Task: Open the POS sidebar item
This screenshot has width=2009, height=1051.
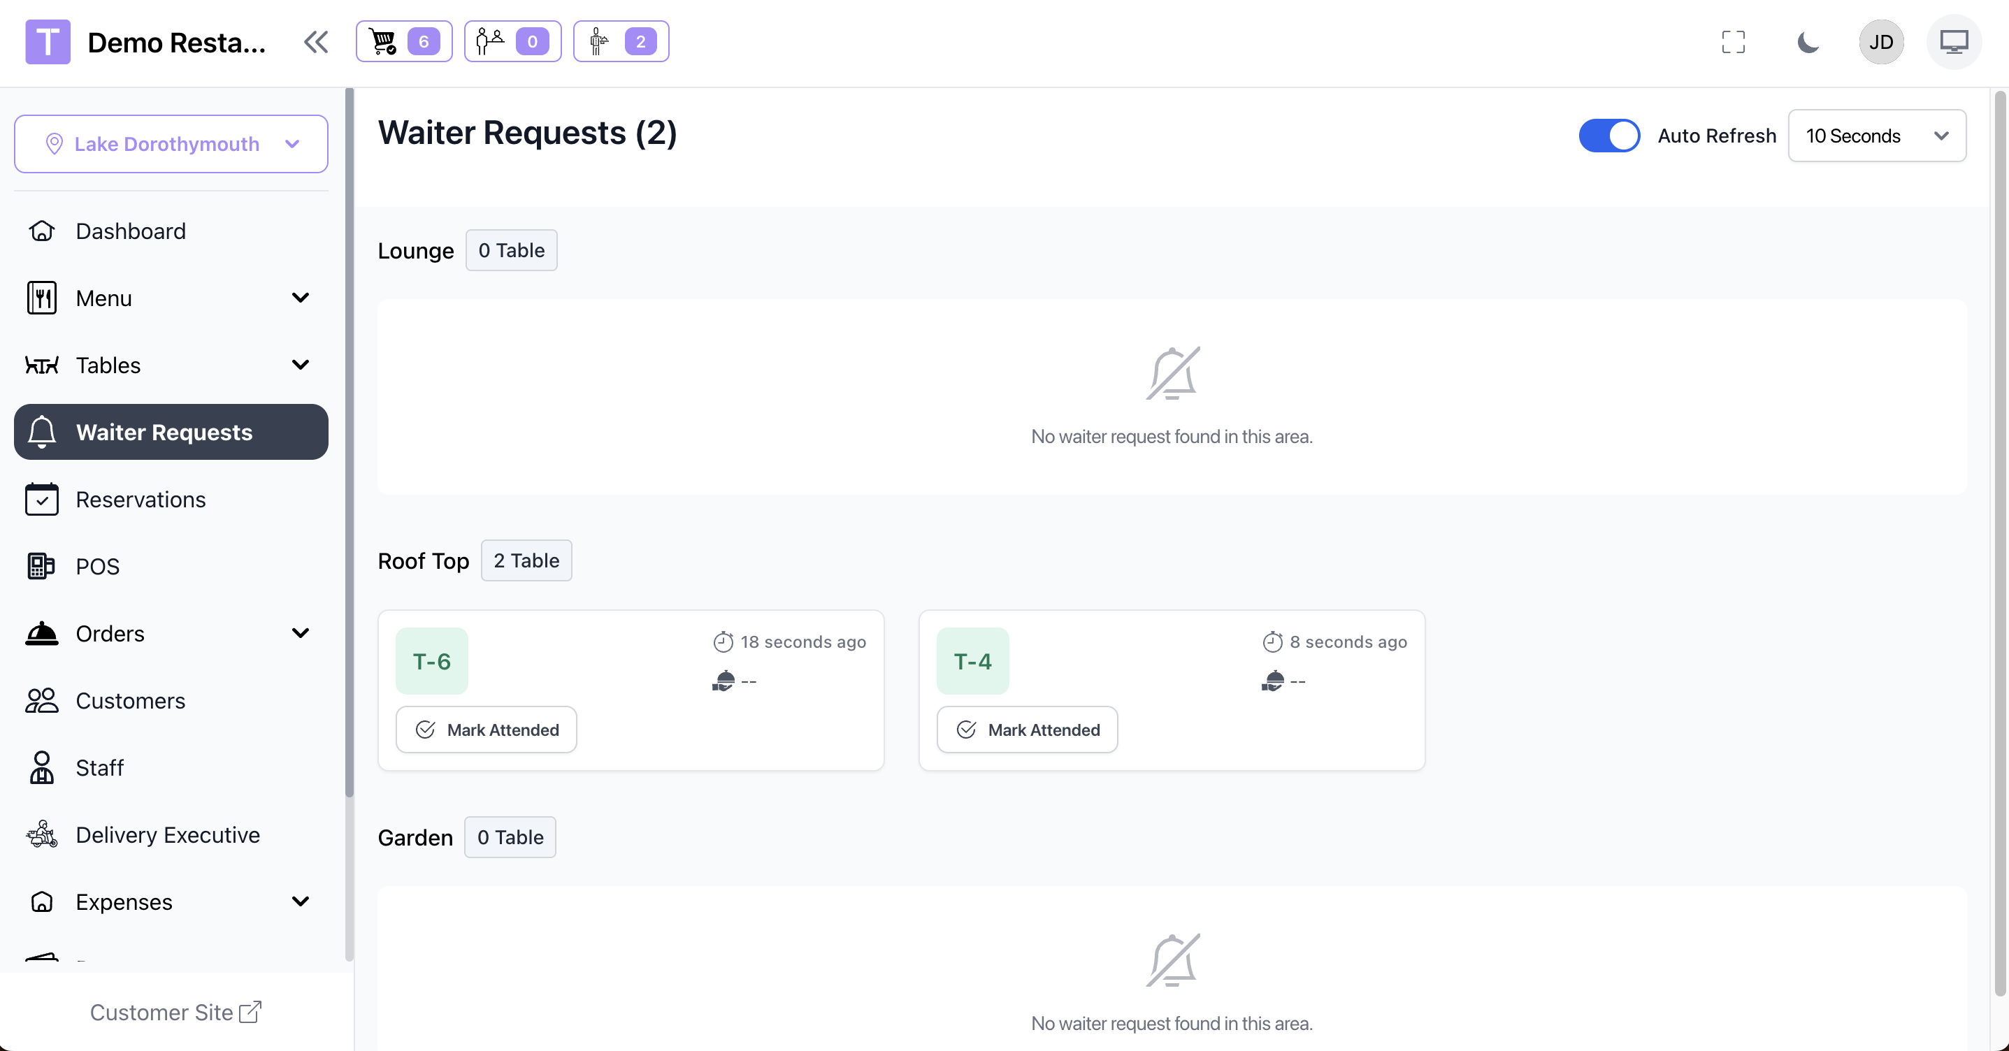Action: coord(97,566)
